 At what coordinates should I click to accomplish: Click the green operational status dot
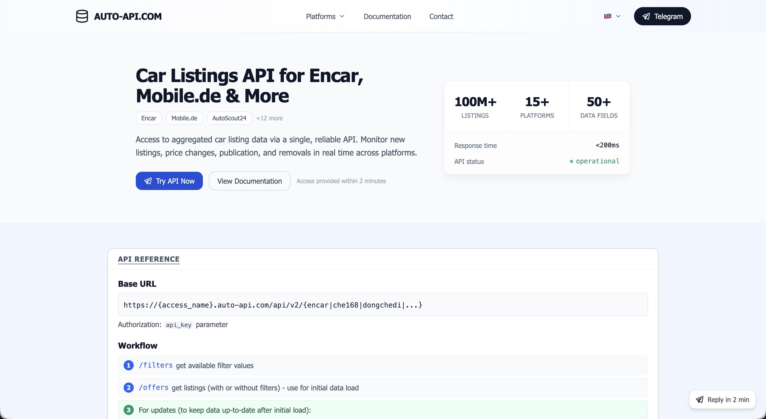(571, 161)
